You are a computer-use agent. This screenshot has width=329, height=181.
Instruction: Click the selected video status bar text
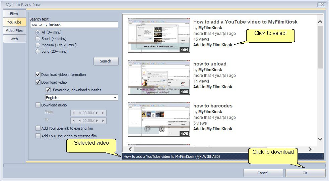172,156
